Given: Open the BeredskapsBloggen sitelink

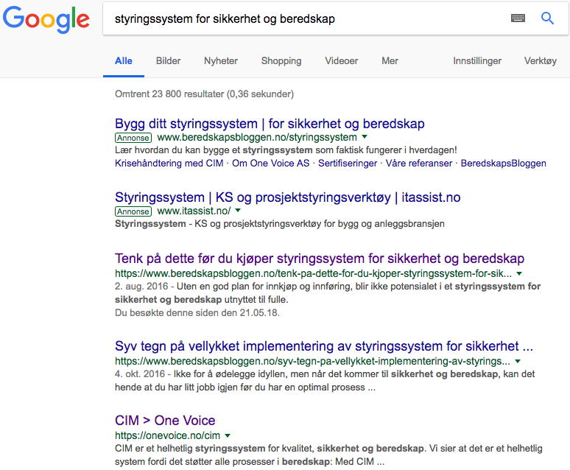Looking at the screenshot, I should click(x=504, y=163).
